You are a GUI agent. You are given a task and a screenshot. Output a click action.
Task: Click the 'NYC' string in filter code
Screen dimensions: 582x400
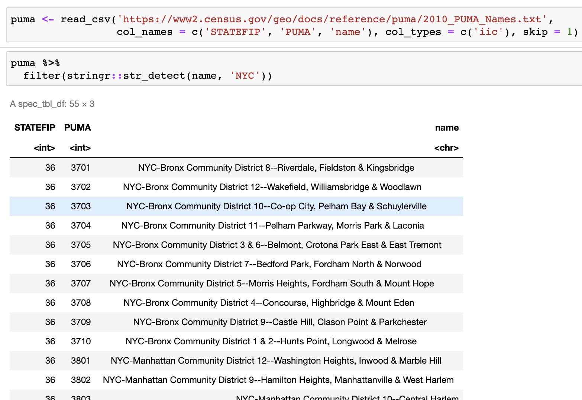[x=245, y=76]
